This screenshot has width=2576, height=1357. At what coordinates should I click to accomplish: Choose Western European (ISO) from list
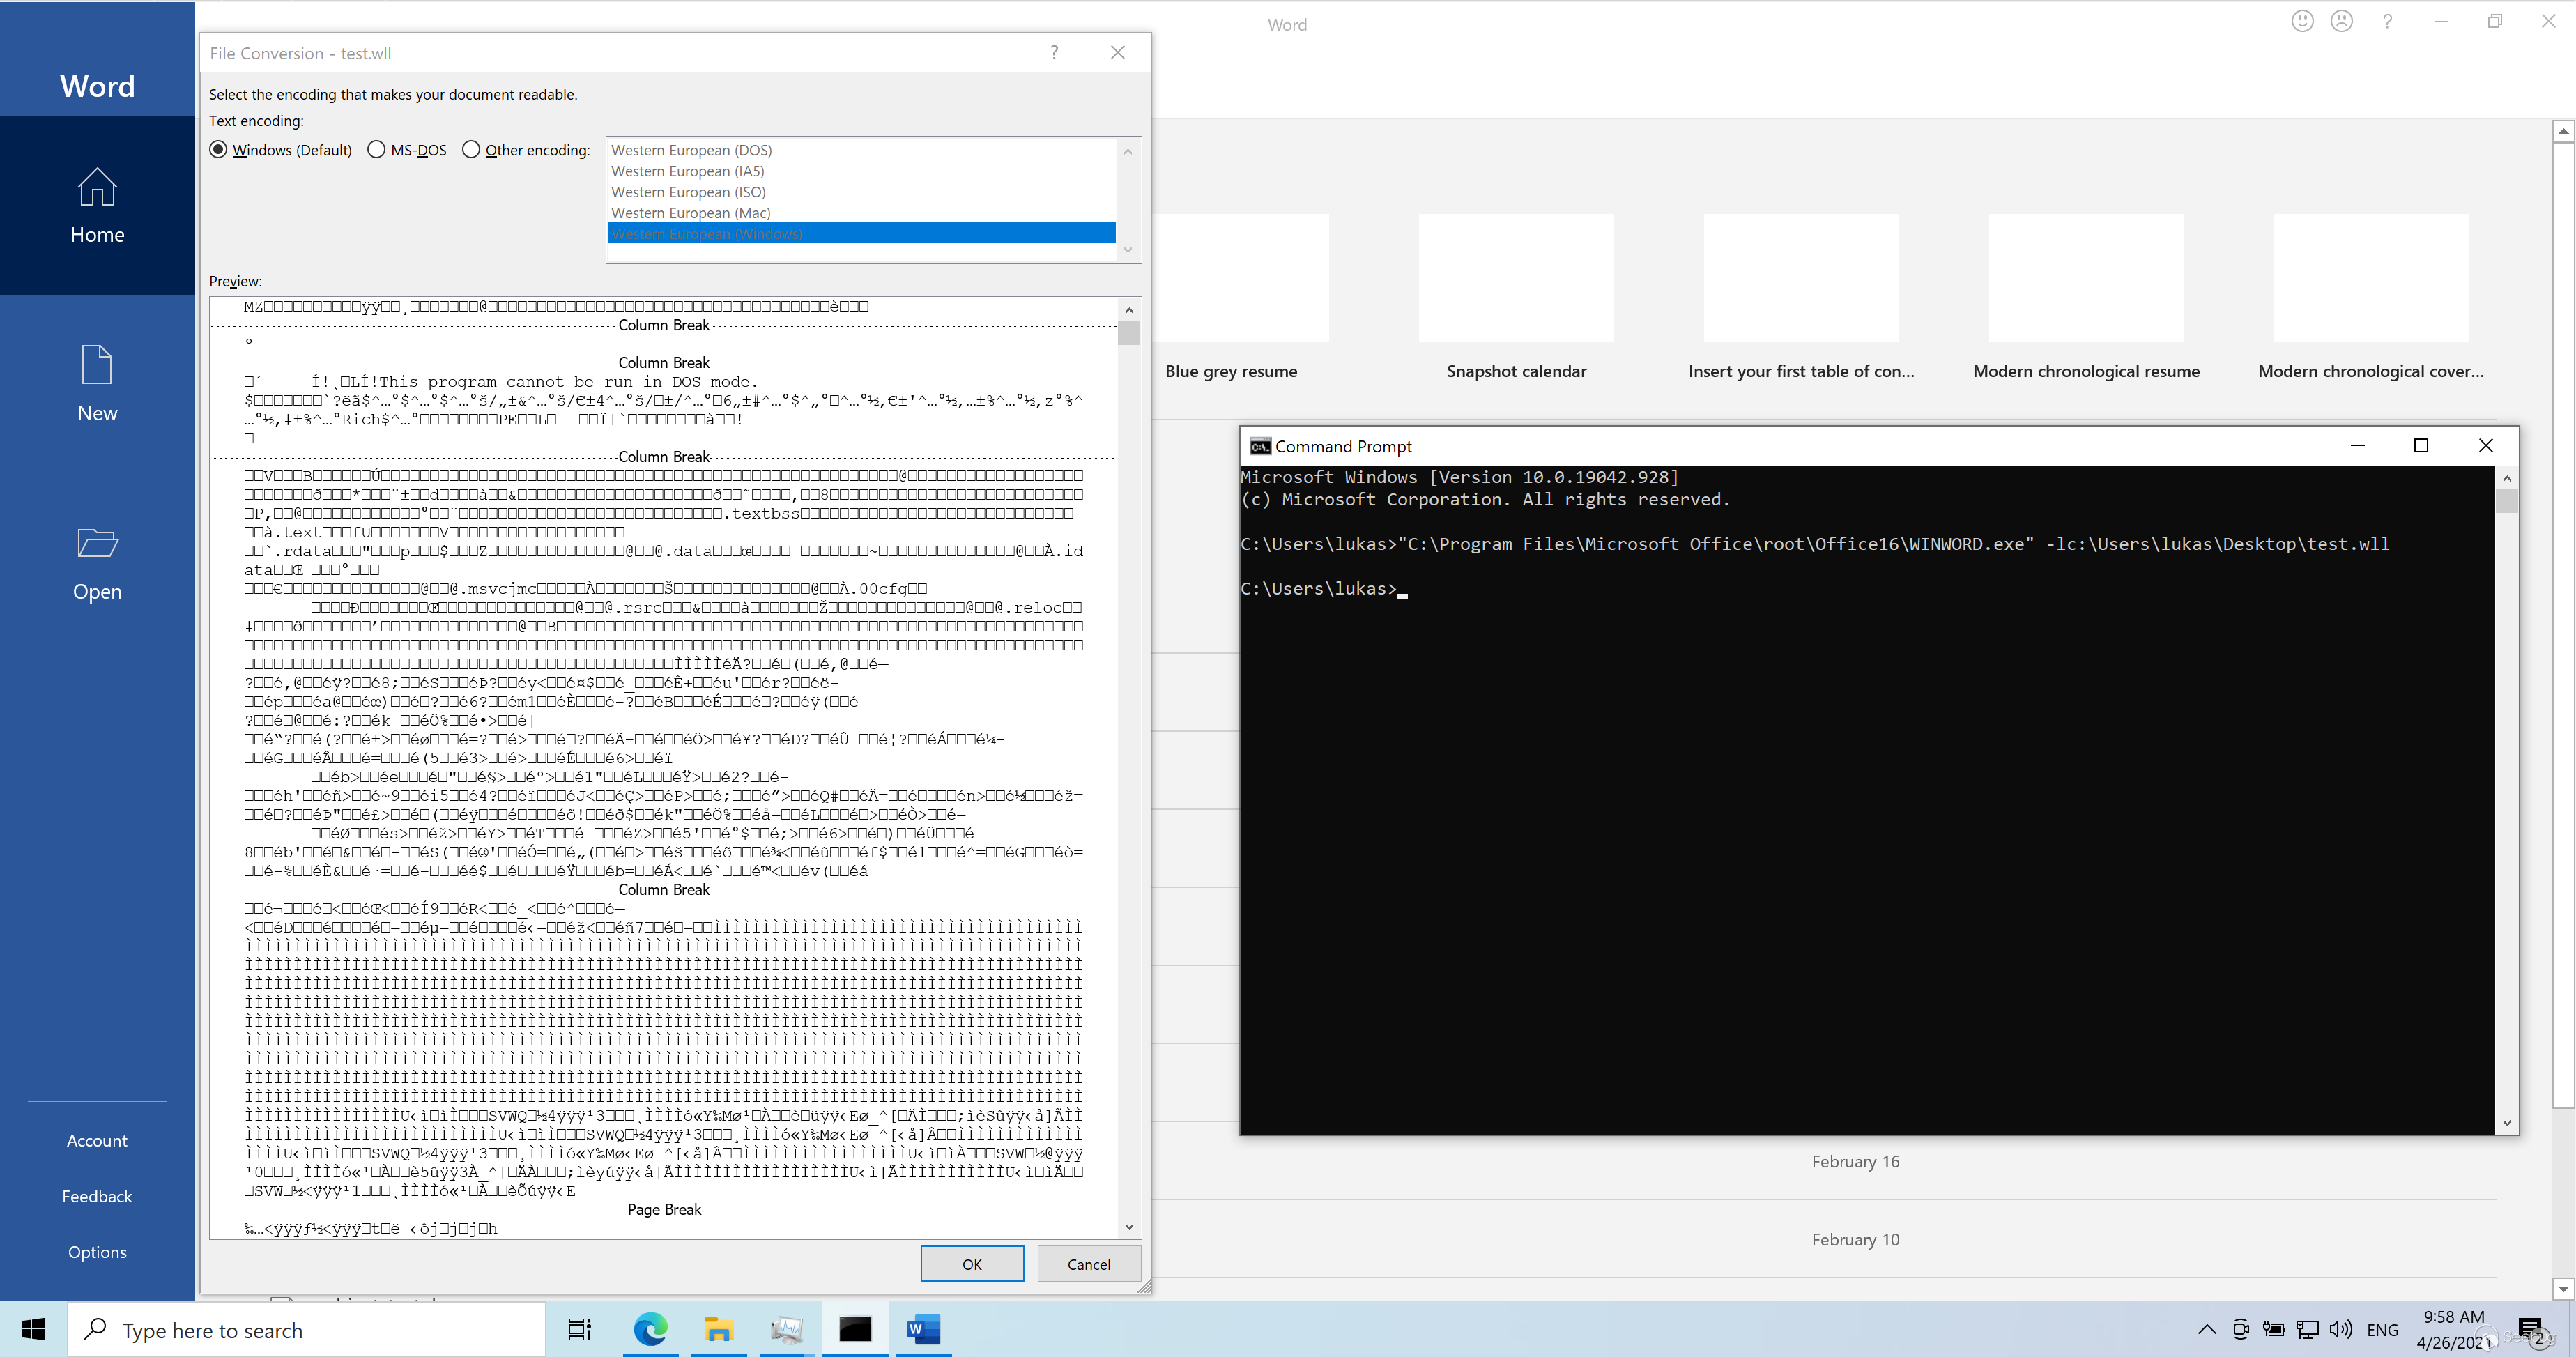coord(688,192)
